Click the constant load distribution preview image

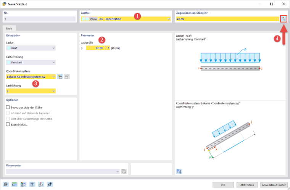[x=230, y=60]
